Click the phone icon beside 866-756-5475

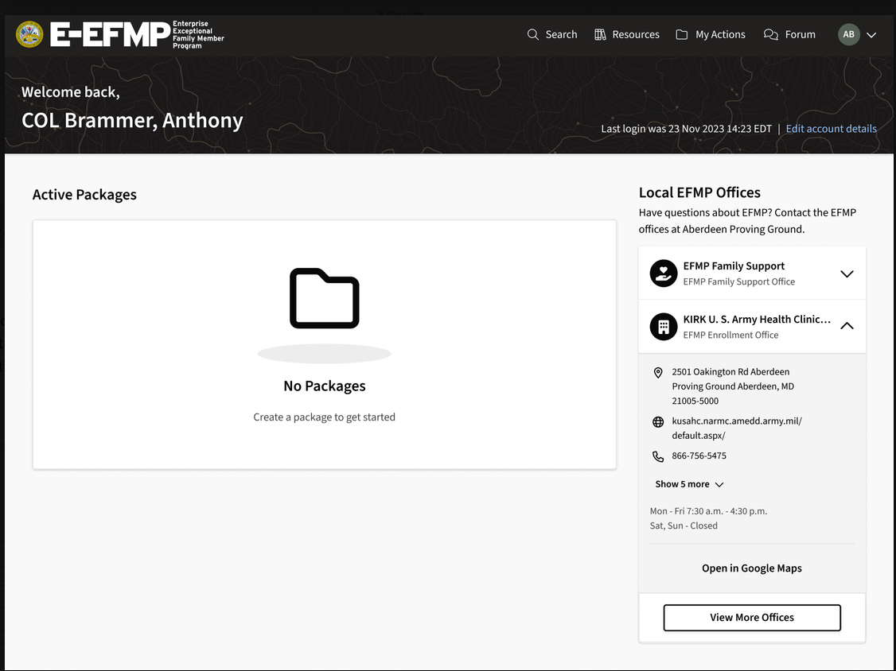pos(658,456)
